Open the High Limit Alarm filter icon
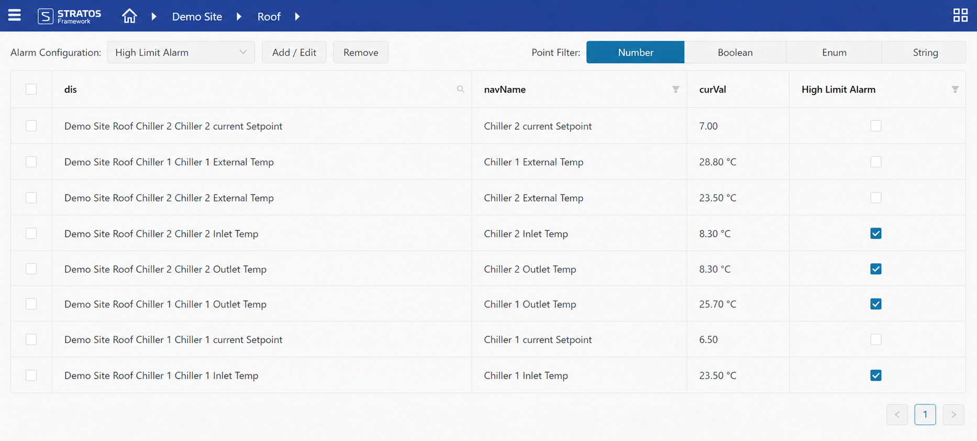Screen dimensions: 977x441 click(x=955, y=89)
